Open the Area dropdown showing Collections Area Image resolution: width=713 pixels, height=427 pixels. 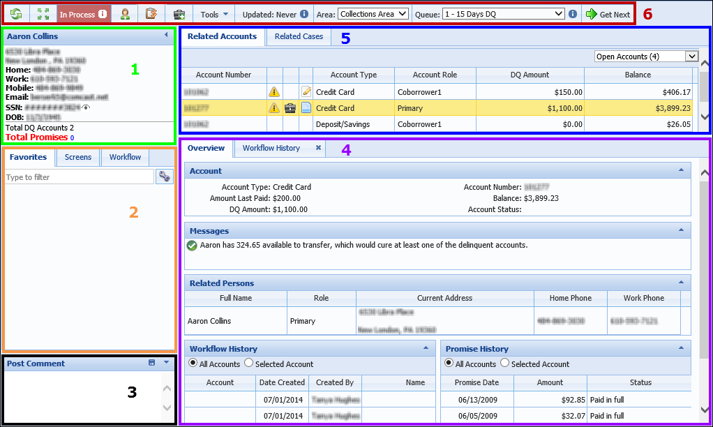tap(373, 14)
